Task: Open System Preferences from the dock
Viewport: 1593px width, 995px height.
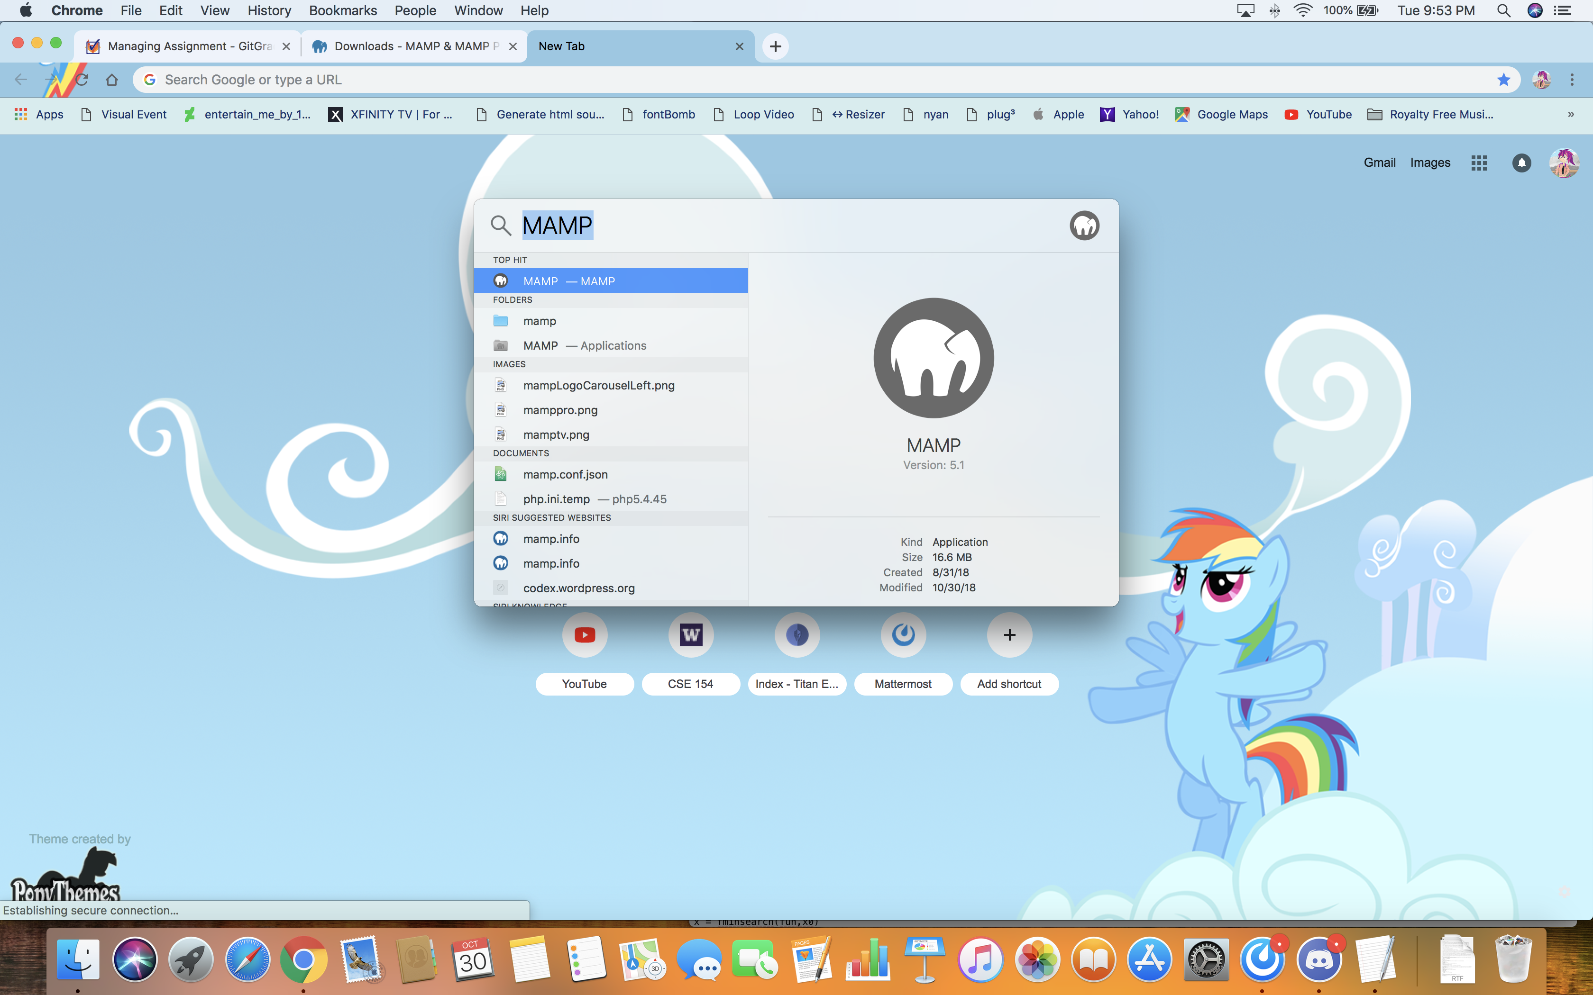Action: [1206, 959]
